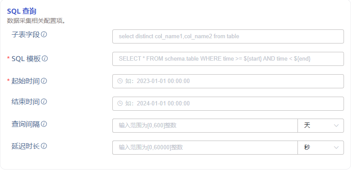
Task: Click the clock icon in 起始时间 field
Action: (x=120, y=81)
